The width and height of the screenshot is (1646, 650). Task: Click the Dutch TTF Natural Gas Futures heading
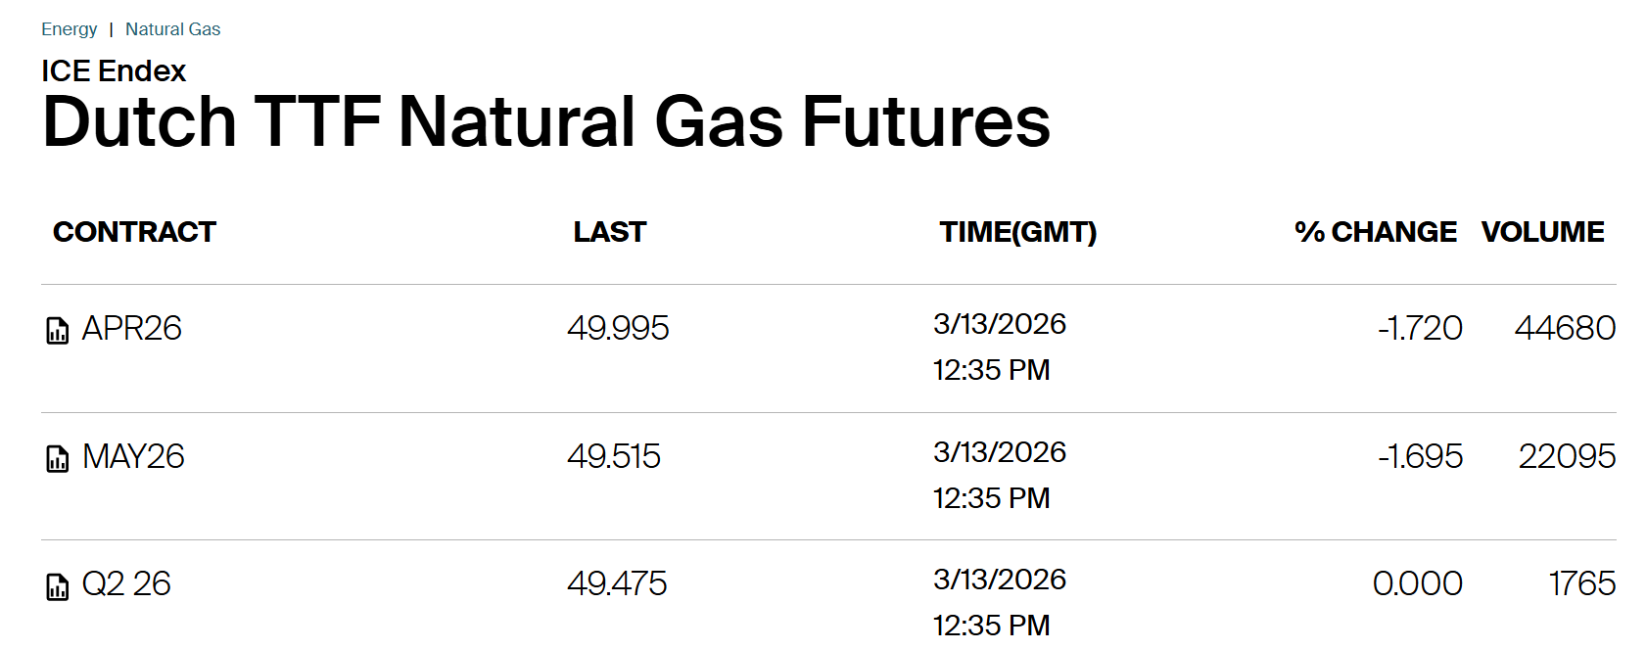click(545, 122)
